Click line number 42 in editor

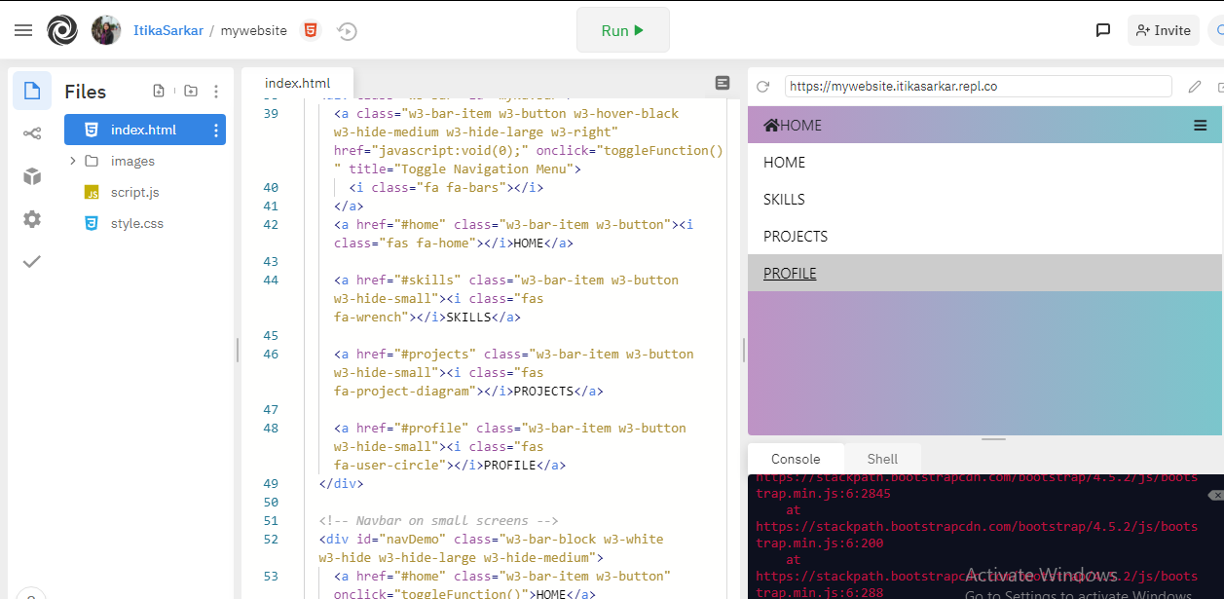pyautogui.click(x=271, y=224)
